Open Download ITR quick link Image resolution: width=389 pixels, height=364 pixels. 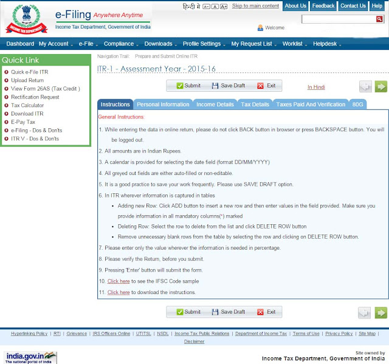pyautogui.click(x=27, y=114)
